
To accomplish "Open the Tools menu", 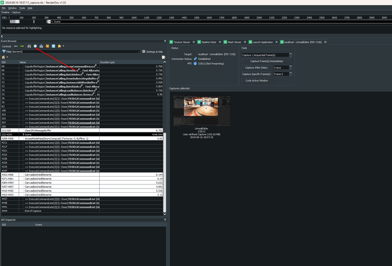I will (22, 8).
